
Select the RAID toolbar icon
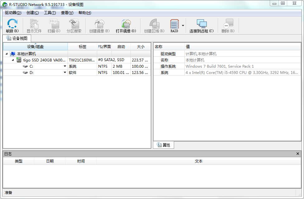pos(174,25)
